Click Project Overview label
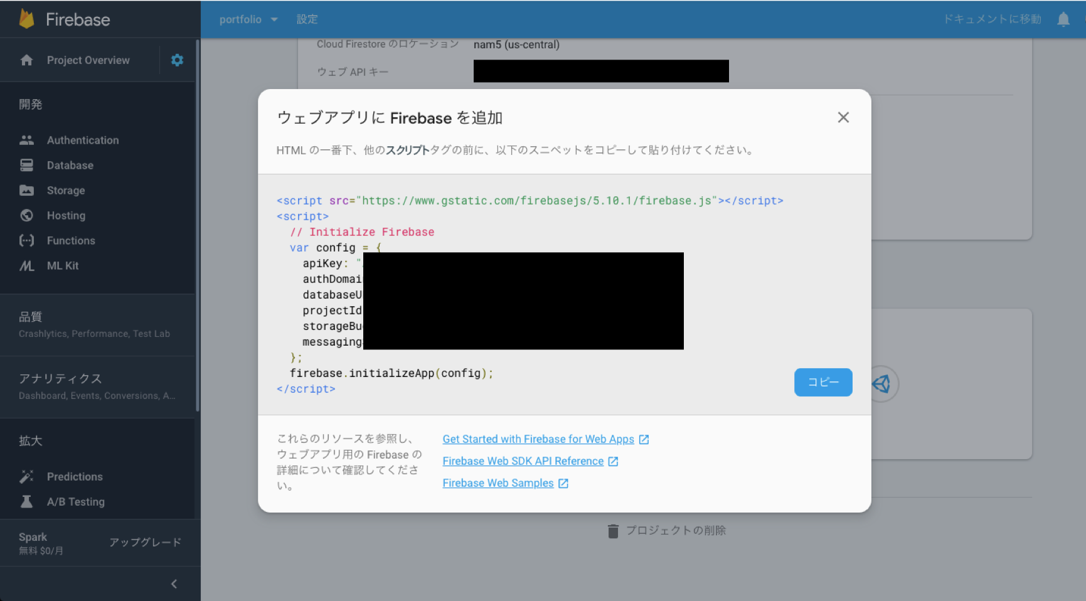 [88, 60]
